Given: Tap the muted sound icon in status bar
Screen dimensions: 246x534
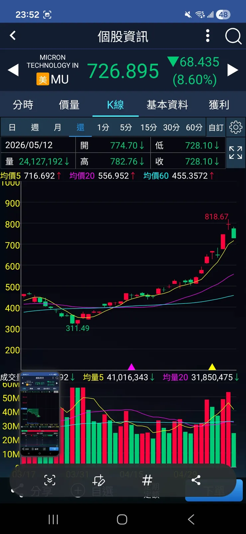Looking at the screenshot, I should 188,14.
